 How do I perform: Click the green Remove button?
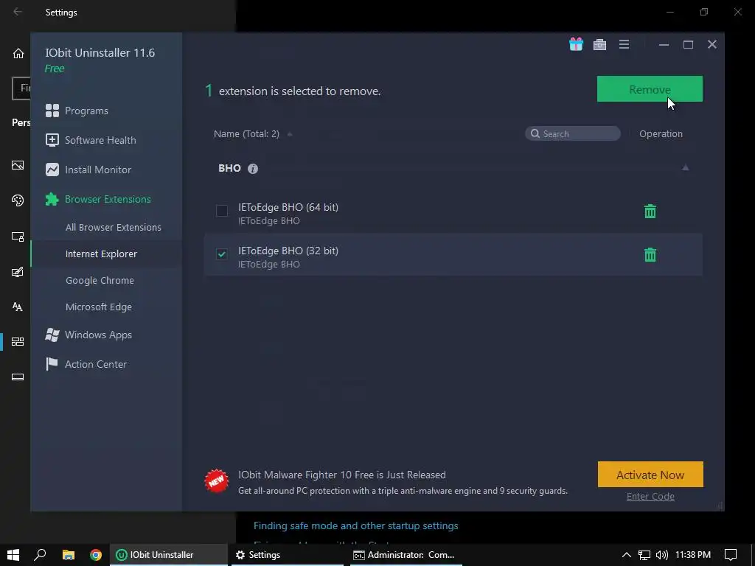(x=650, y=89)
